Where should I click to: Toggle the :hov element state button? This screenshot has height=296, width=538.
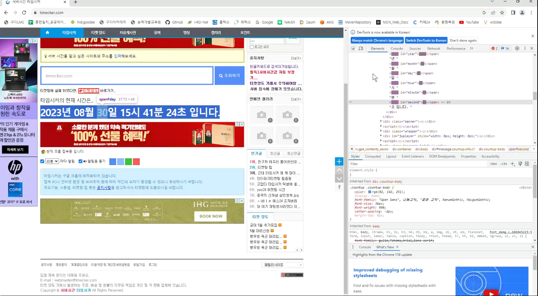493,164
